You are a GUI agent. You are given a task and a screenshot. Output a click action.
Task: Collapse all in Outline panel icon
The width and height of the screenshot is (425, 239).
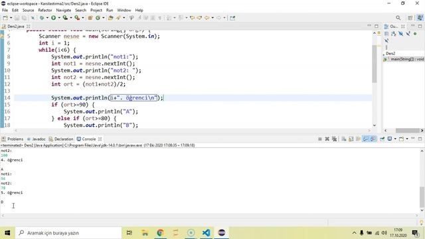[386, 34]
